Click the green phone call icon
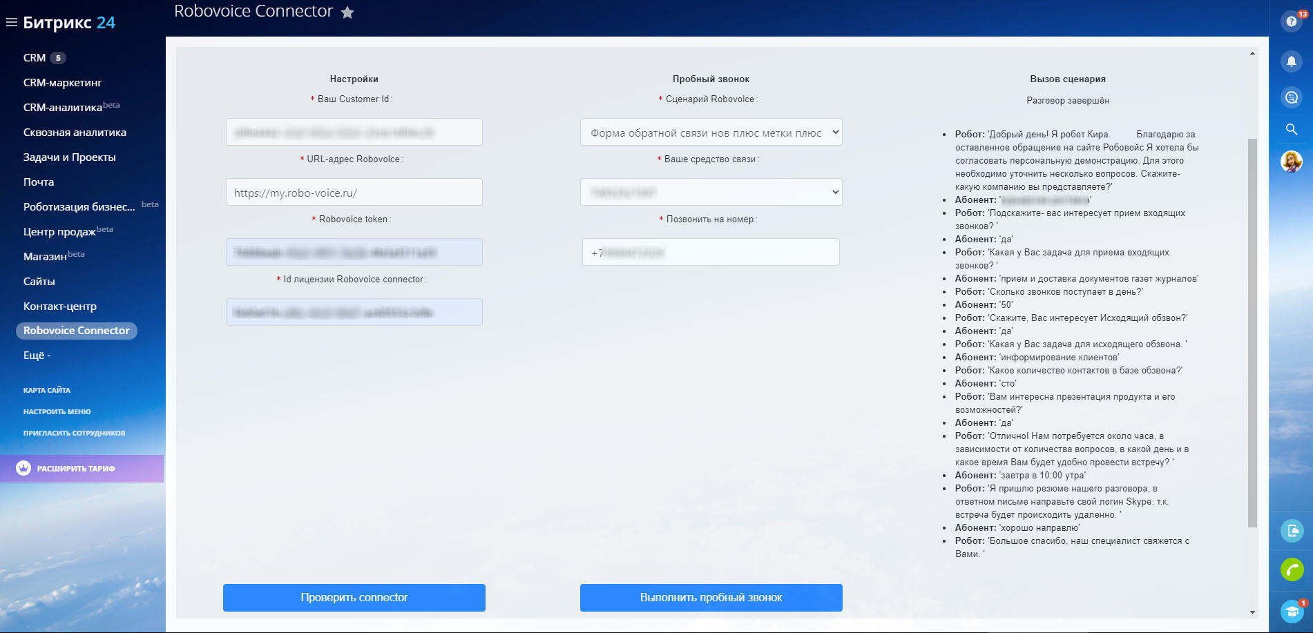This screenshot has width=1313, height=633. [1291, 569]
